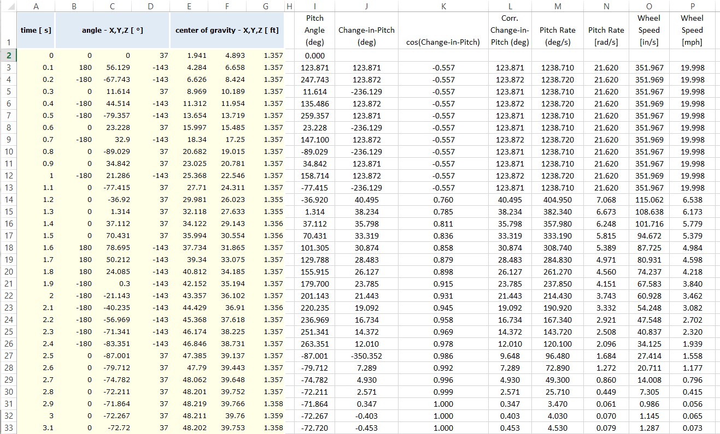Select the 'Change-in-Pitch (deg)' header in column J
This screenshot has height=434, width=720.
tap(366, 30)
